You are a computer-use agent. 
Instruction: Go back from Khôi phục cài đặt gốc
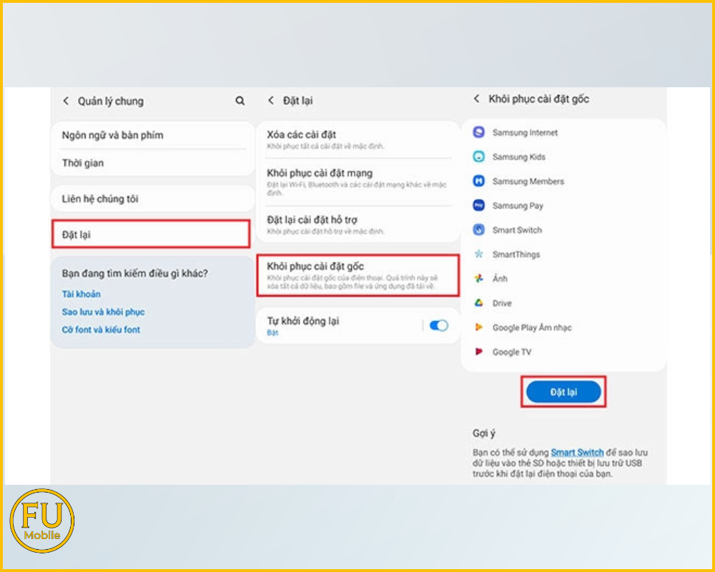coord(477,99)
